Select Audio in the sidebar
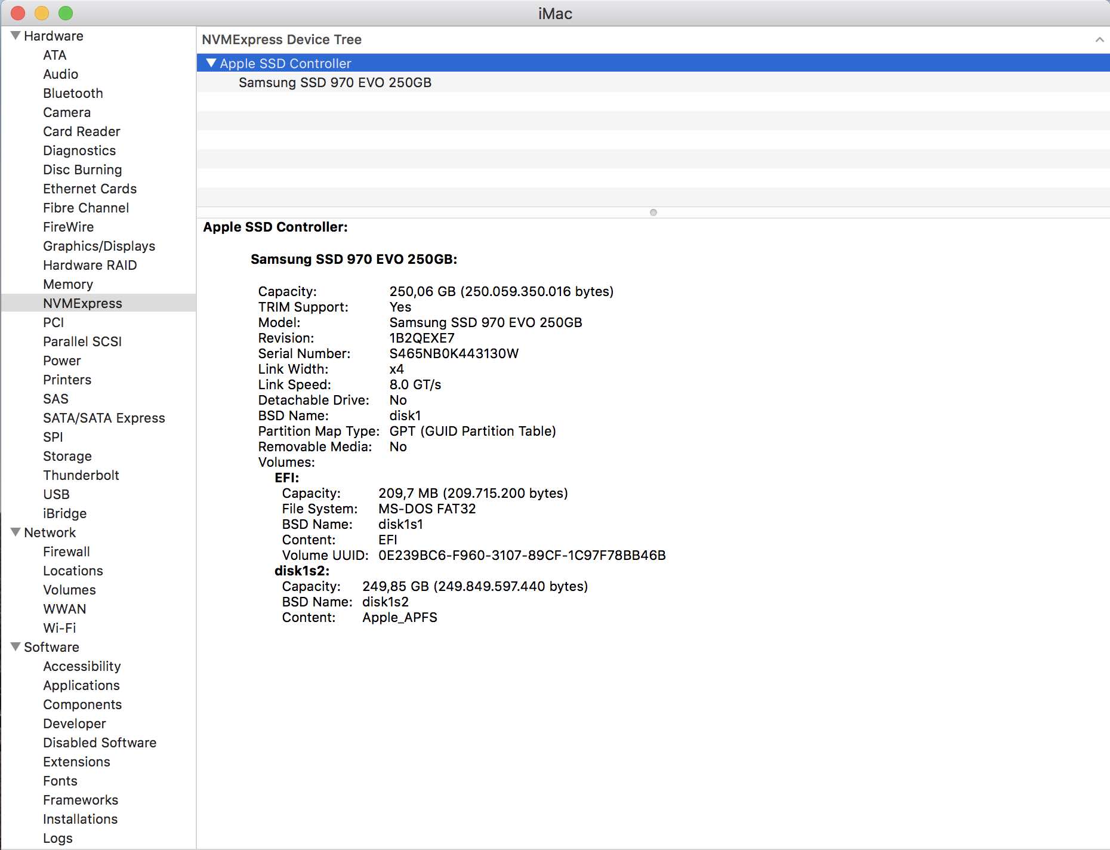Image resolution: width=1110 pixels, height=850 pixels. point(61,74)
